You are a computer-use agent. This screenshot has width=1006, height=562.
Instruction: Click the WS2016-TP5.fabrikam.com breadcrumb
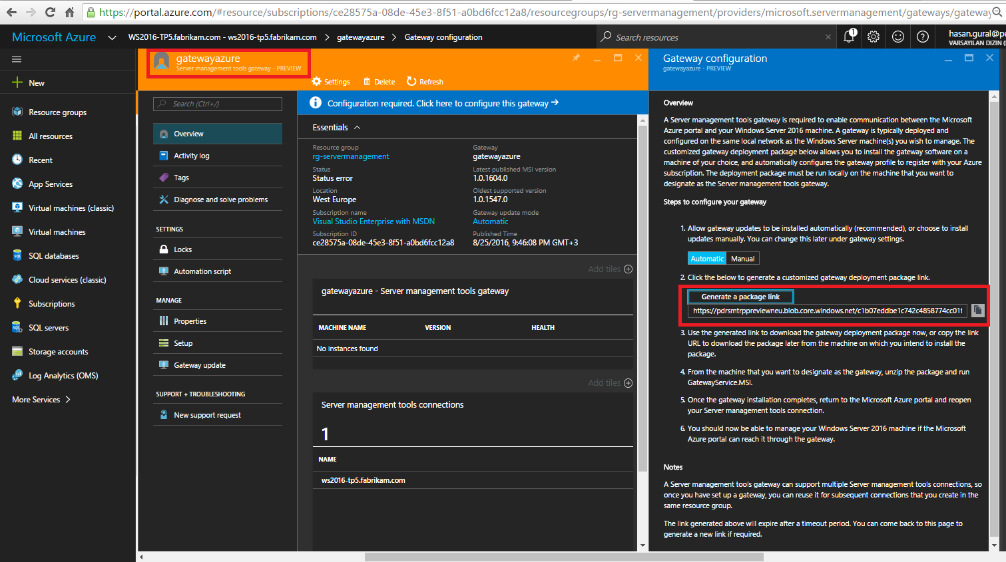pos(222,37)
